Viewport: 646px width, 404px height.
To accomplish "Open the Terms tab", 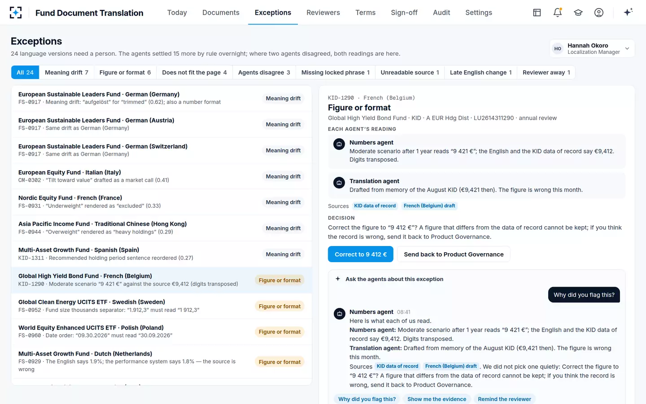I will 365,13.
